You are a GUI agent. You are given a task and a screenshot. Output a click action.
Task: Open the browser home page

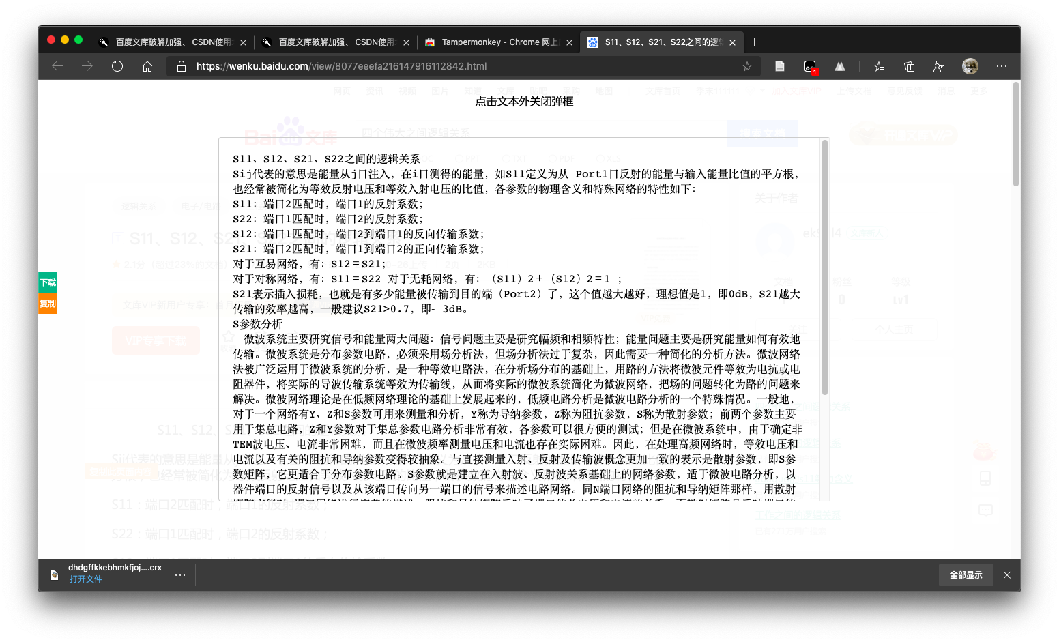point(147,66)
